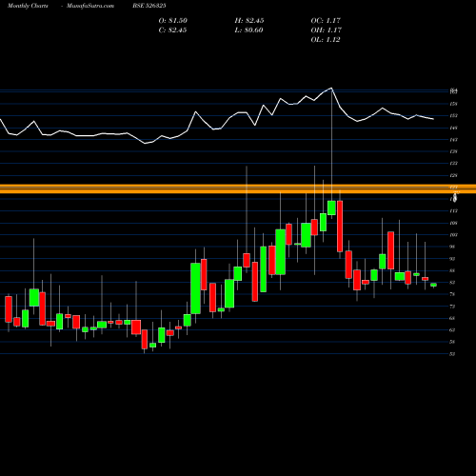476x476 pixels.
Task: Click the 98 price axis label
Action: (452, 247)
